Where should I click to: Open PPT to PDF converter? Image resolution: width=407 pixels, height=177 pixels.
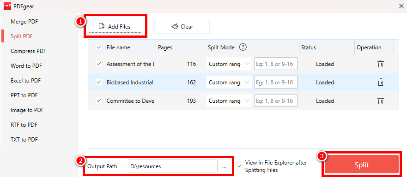[x=24, y=95]
